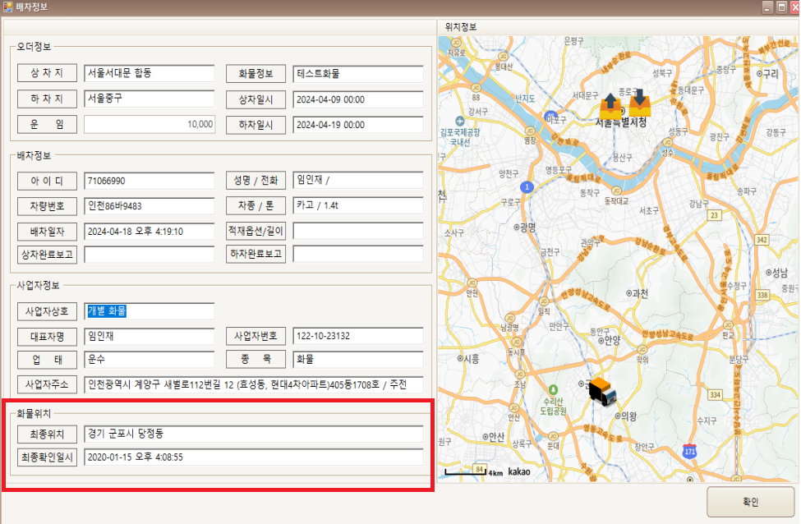This screenshot has height=524, width=801.
Task: Click the 상차지 label button
Action: [x=47, y=73]
